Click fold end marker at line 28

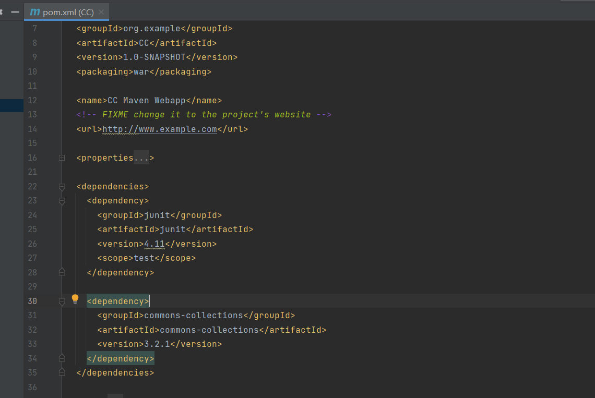(62, 272)
